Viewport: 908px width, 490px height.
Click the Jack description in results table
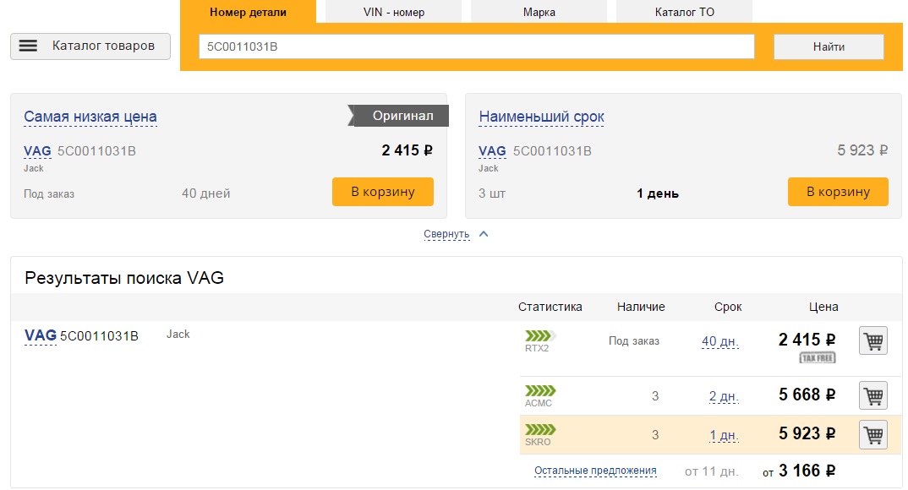(x=178, y=335)
